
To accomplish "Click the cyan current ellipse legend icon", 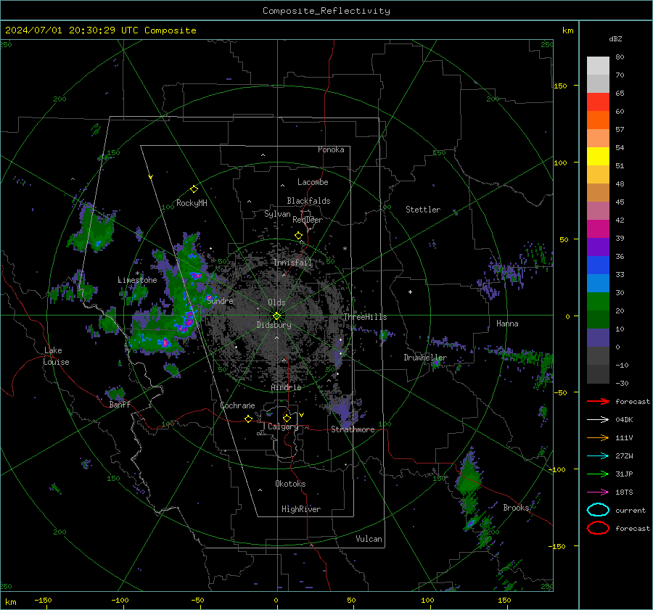I will pos(598,510).
